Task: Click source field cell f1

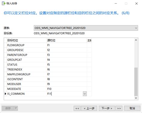Action: coord(67,45)
